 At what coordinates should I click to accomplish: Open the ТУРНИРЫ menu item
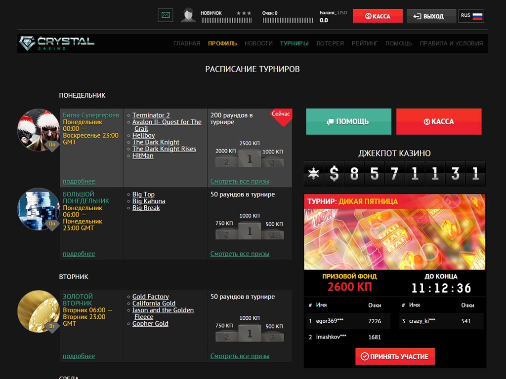(294, 43)
